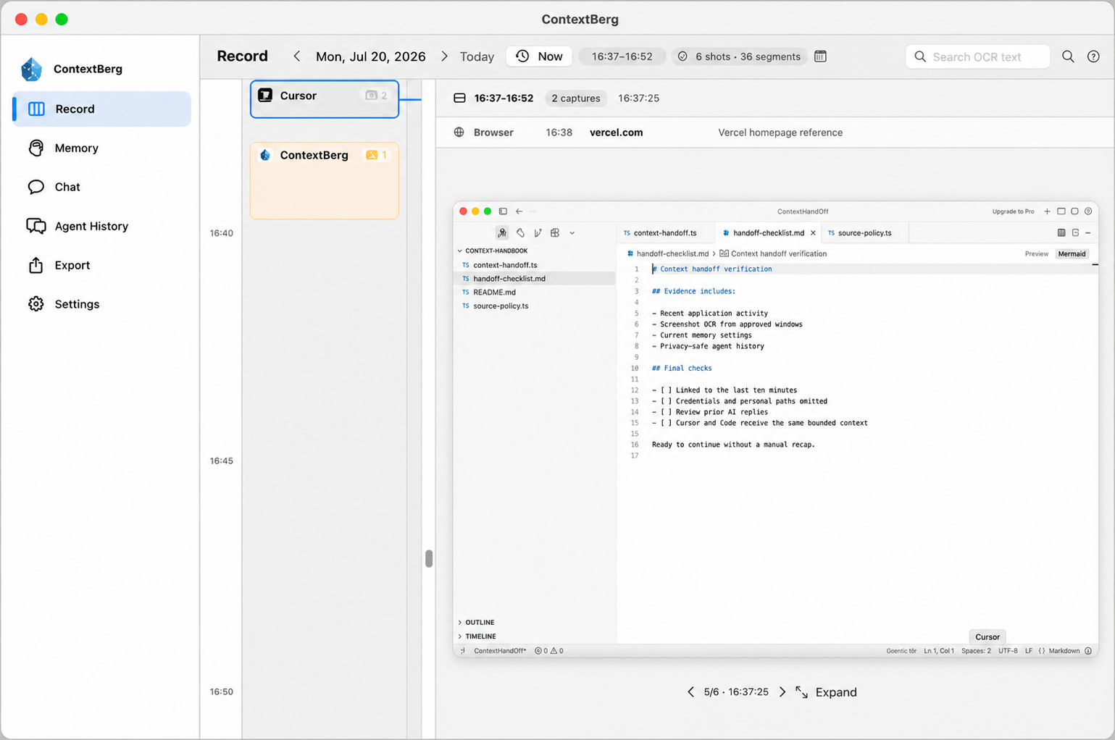This screenshot has width=1115, height=740.
Task: Click the 6 shots · 36 segments badge
Action: (739, 56)
